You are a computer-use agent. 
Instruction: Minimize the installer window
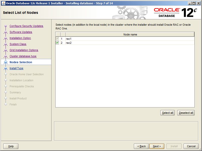pyautogui.click(x=189, y=3)
